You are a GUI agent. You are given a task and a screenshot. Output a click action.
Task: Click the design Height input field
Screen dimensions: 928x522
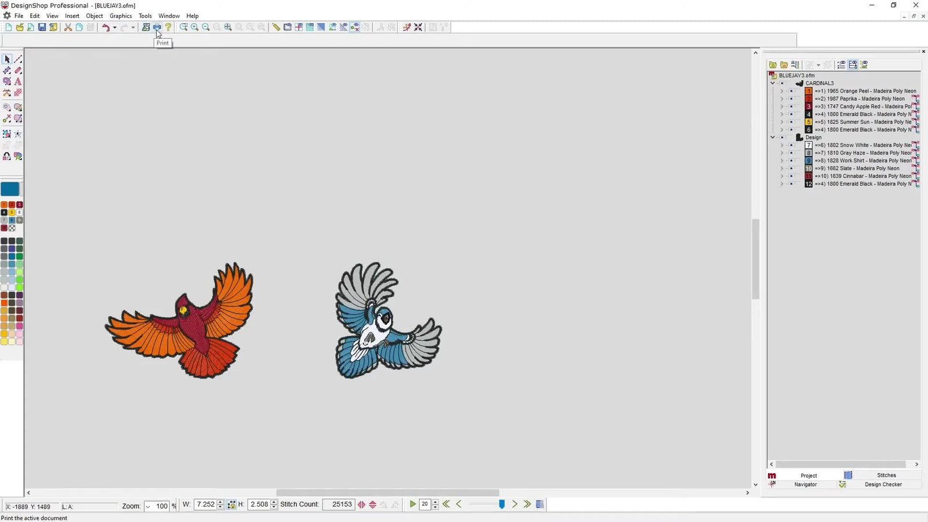click(x=259, y=505)
